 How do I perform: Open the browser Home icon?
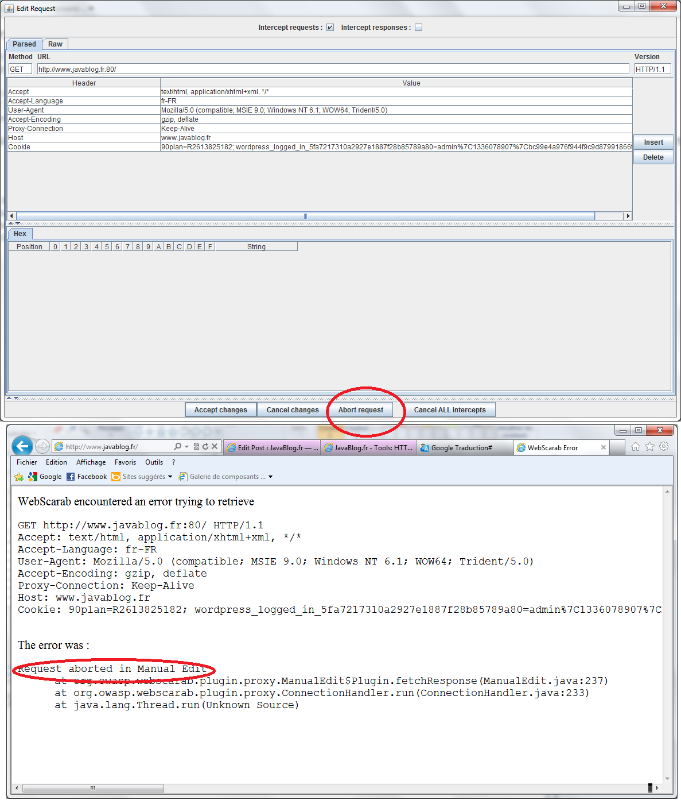tap(636, 446)
